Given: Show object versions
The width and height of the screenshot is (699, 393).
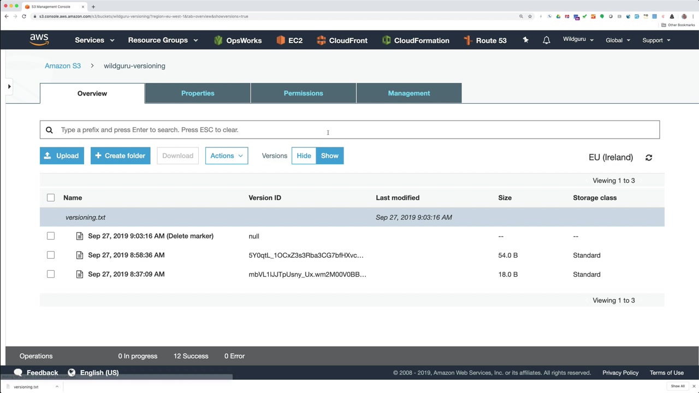Looking at the screenshot, I should (x=330, y=156).
